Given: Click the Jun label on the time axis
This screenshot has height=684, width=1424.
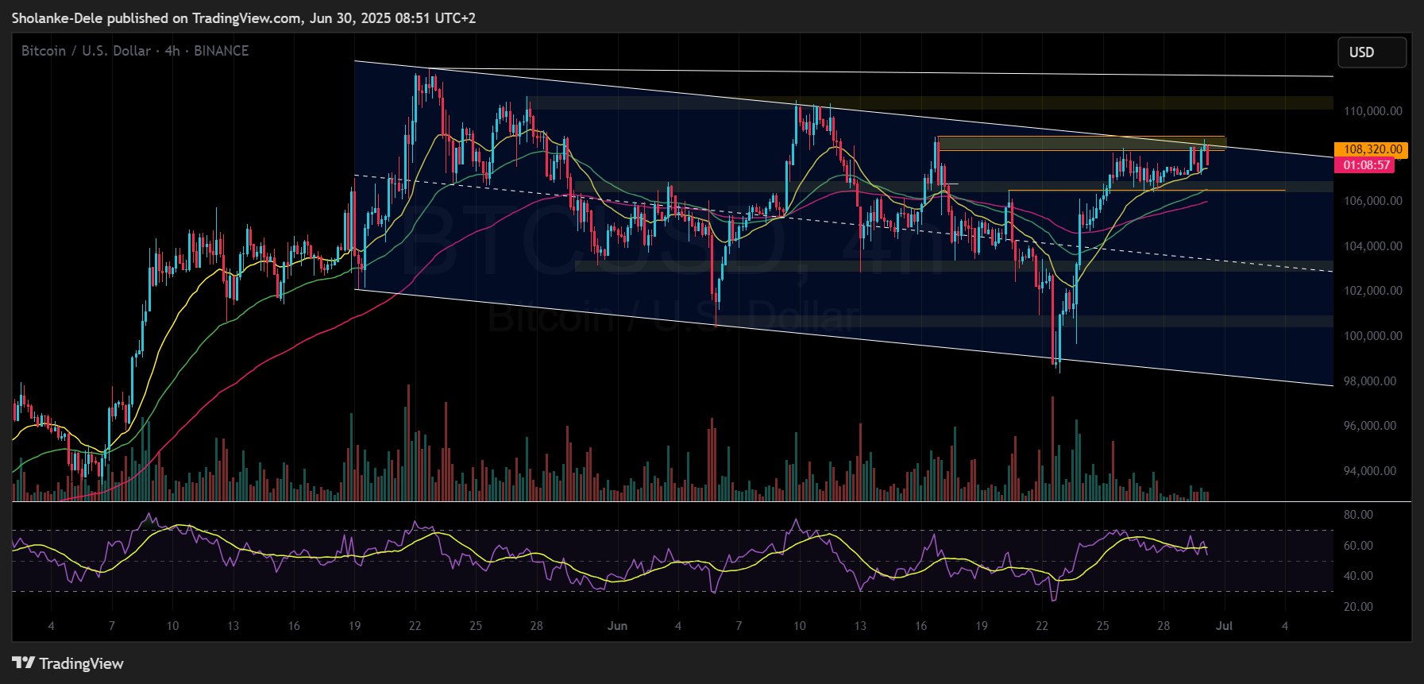Looking at the screenshot, I should (617, 626).
